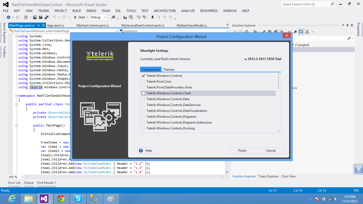Click the Find in Files toolbar icon

pos(113,17)
